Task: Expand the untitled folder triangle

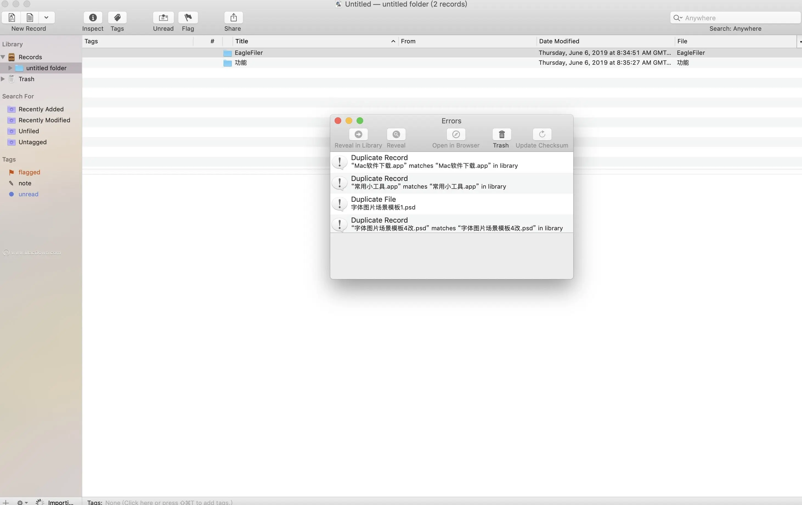Action: click(10, 68)
